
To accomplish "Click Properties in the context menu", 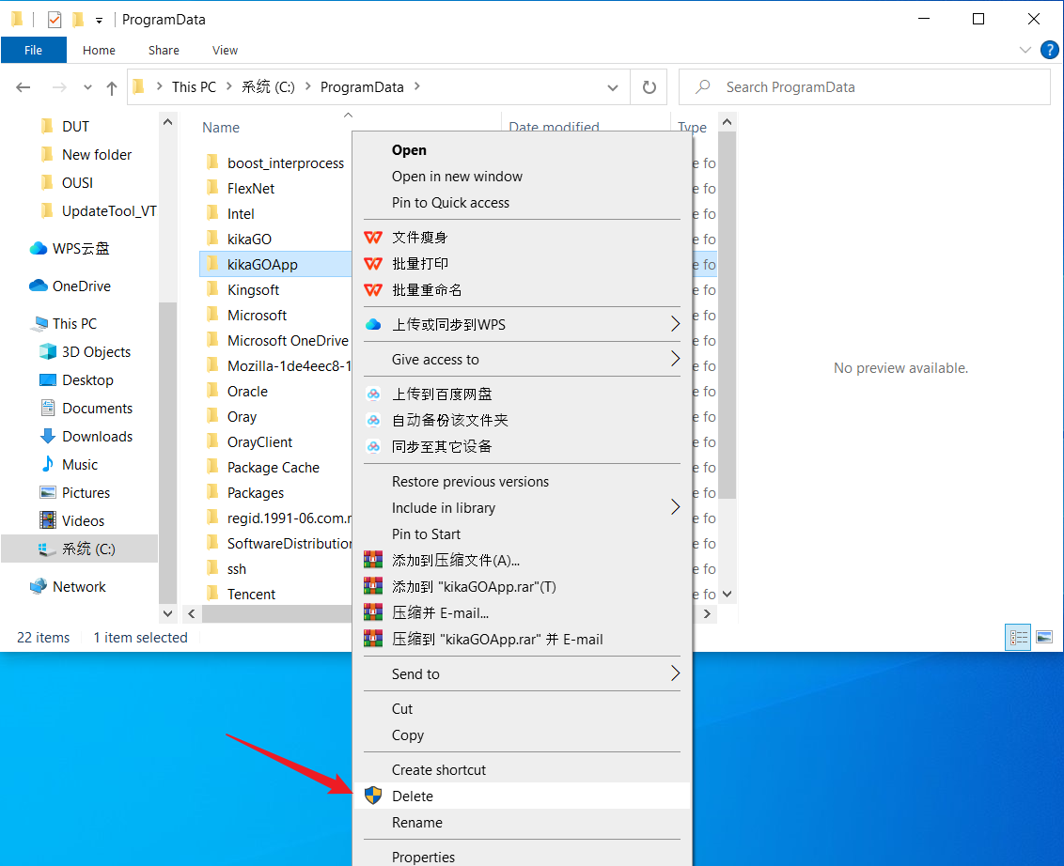I will (x=423, y=857).
